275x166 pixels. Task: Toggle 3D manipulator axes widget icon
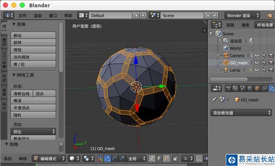click(x=100, y=158)
